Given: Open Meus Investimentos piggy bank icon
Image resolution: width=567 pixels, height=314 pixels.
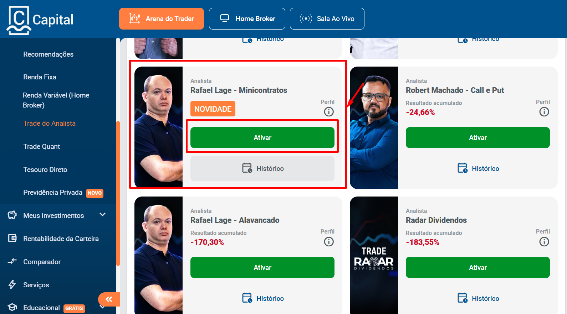Looking at the screenshot, I should click(12, 215).
